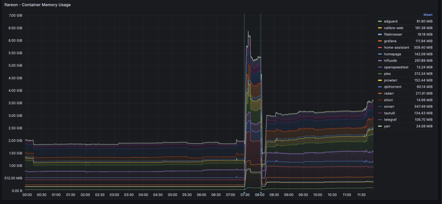This screenshot has width=442, height=204.
Task: Click the orange swatch next to radarr
Action: click(380, 93)
